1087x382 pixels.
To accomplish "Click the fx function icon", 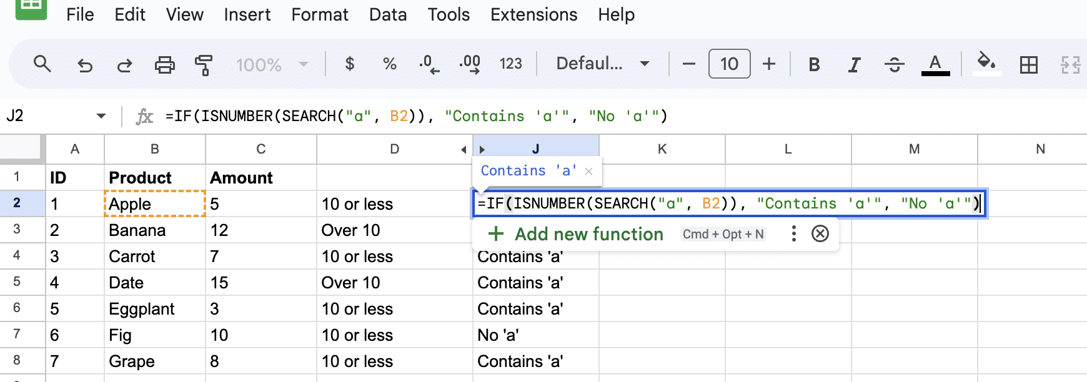I will click(144, 116).
